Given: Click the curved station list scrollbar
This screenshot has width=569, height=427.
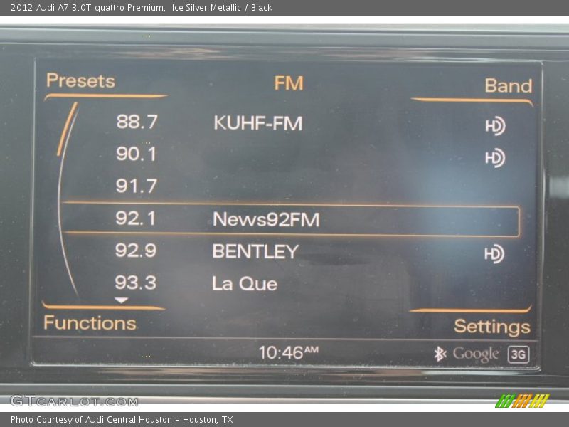Looking at the screenshot, I should [x=68, y=200].
